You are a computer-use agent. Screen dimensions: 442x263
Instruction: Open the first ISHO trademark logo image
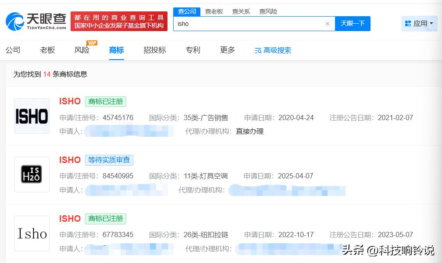coord(31,116)
